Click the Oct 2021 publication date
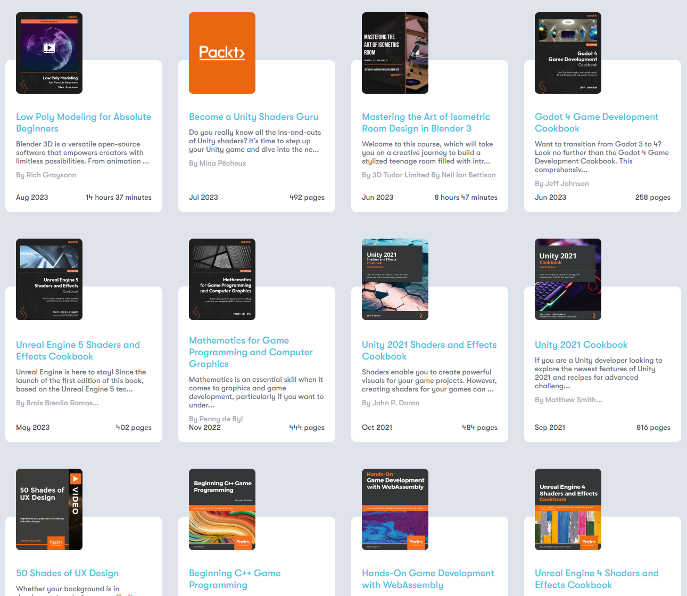 tap(377, 427)
